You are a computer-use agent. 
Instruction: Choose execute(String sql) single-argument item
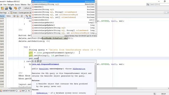tap(63, 9)
